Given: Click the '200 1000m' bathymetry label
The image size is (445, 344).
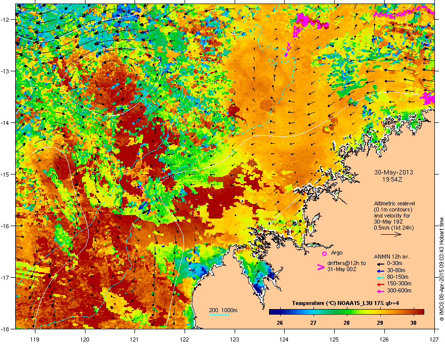Looking at the screenshot, I should (x=223, y=310).
